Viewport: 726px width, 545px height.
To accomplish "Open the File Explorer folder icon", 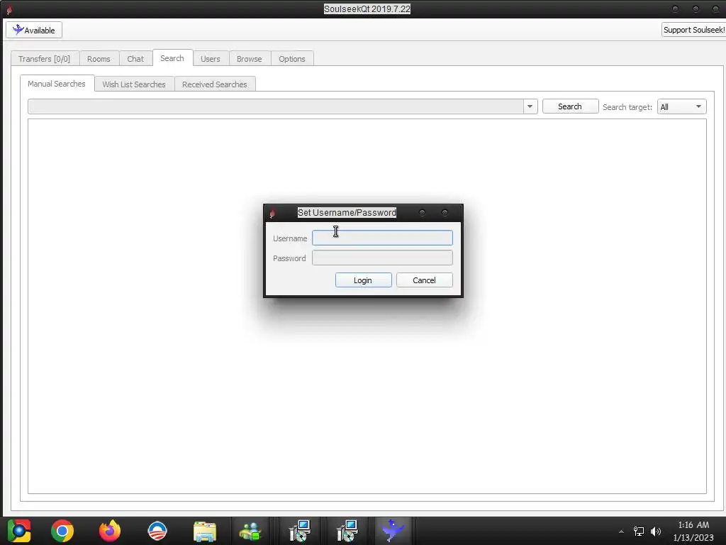I will point(205,531).
